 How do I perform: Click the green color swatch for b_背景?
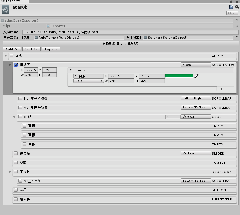179,76
